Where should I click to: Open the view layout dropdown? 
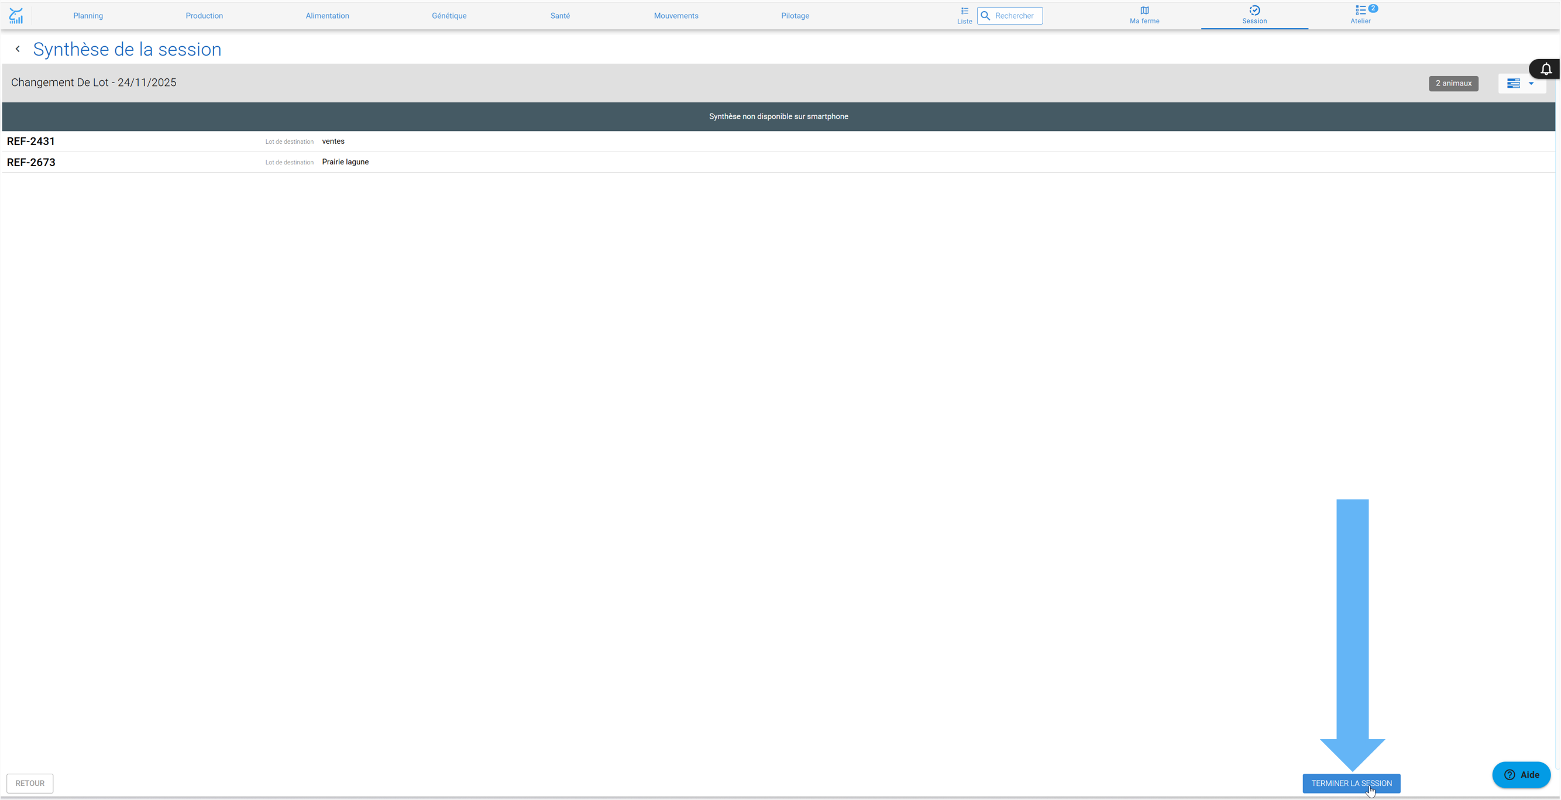coord(1521,84)
